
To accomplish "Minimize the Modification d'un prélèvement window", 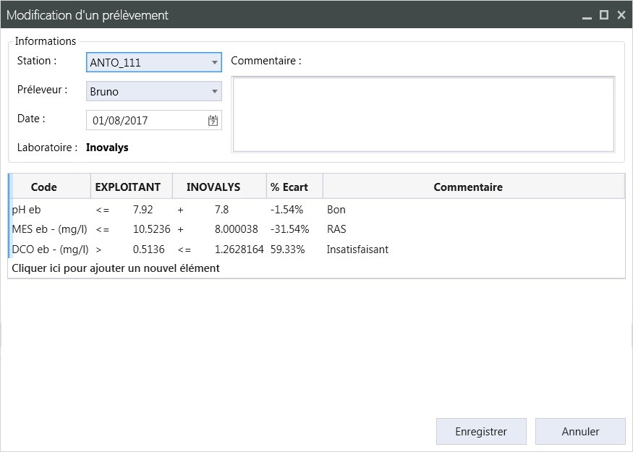I will pos(587,14).
